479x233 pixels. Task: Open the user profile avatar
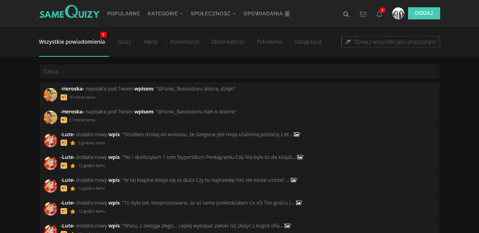[x=398, y=14]
